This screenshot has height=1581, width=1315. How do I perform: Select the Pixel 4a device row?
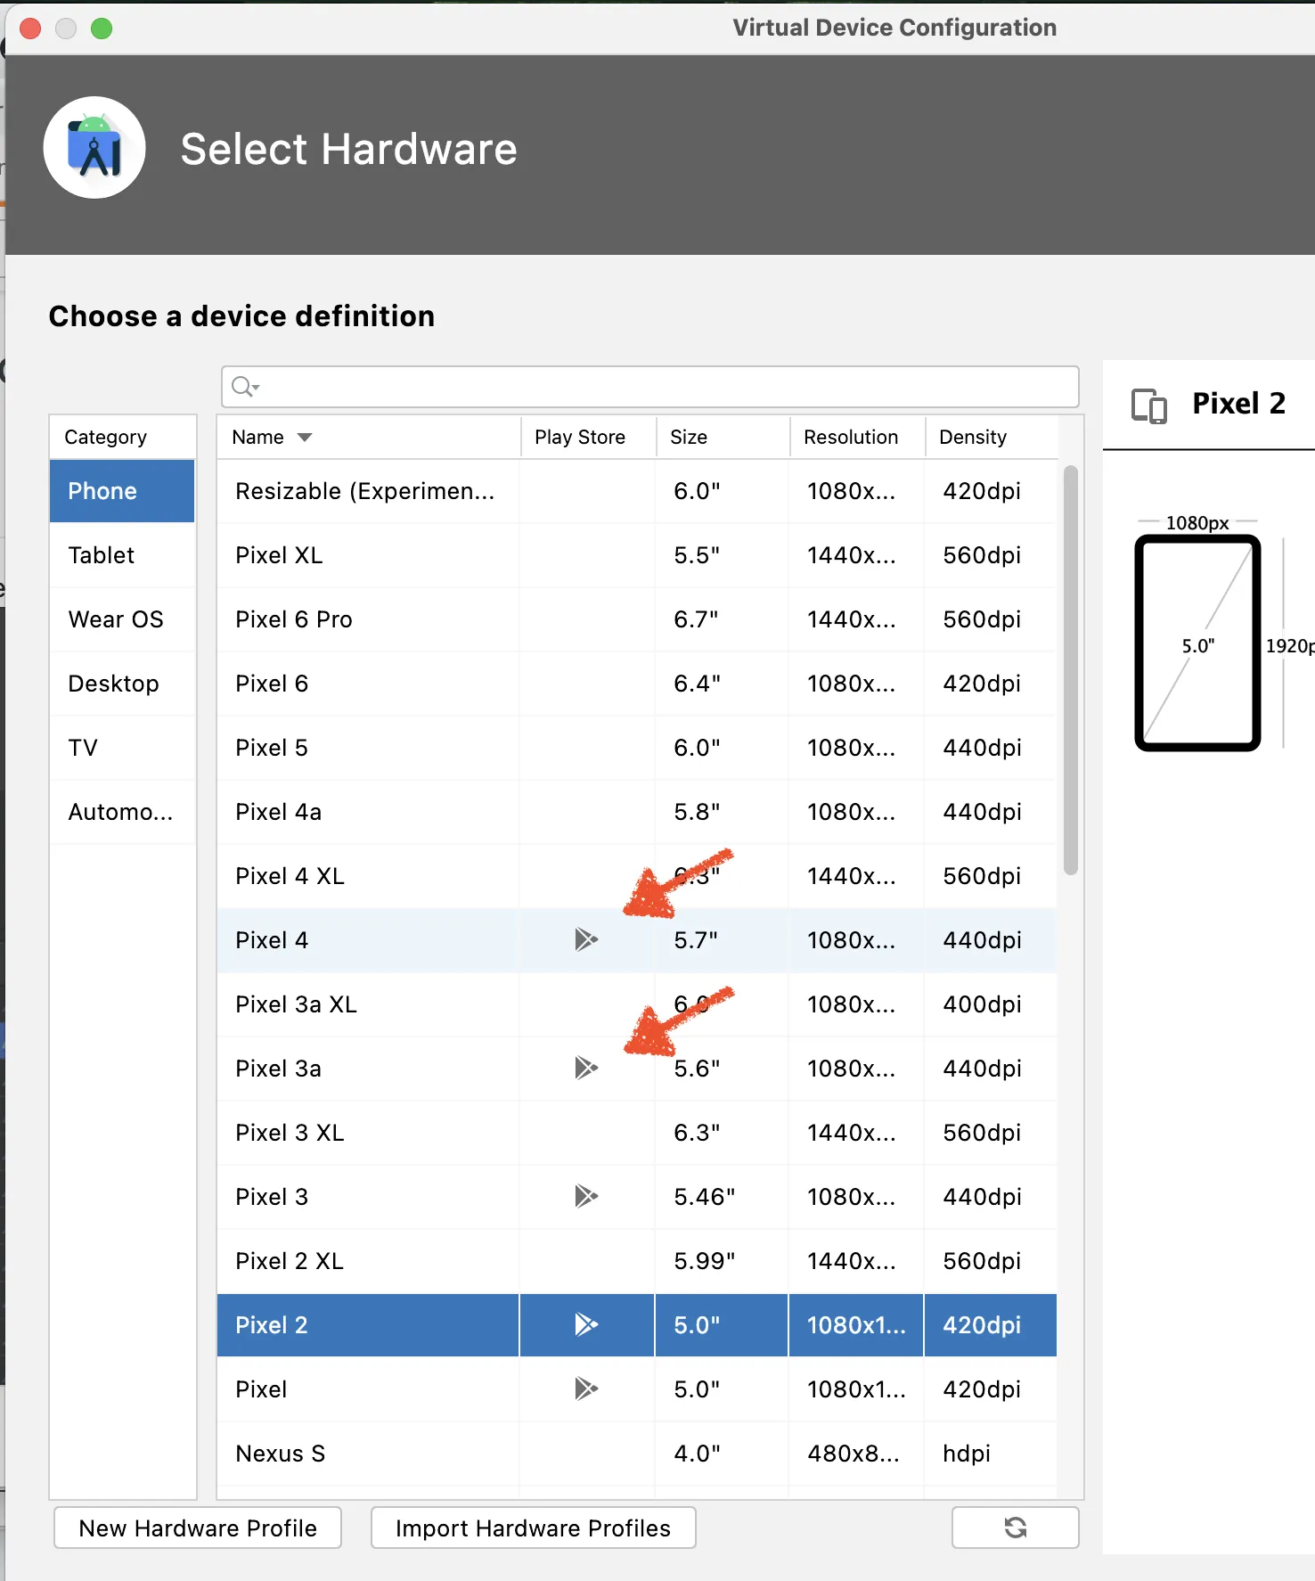coord(637,812)
